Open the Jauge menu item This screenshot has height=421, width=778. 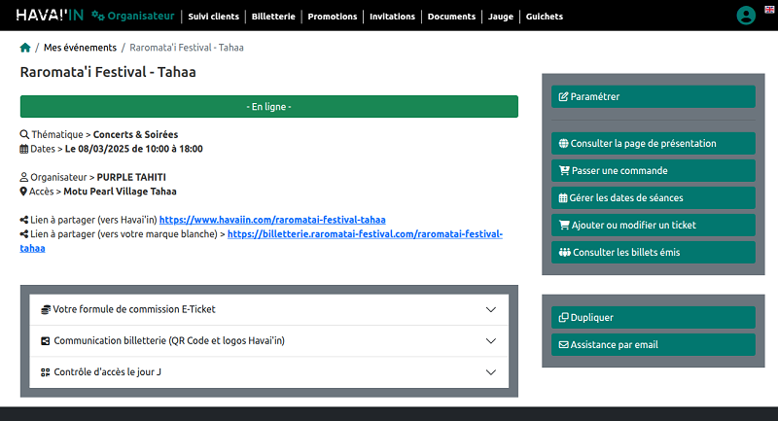pyautogui.click(x=502, y=17)
